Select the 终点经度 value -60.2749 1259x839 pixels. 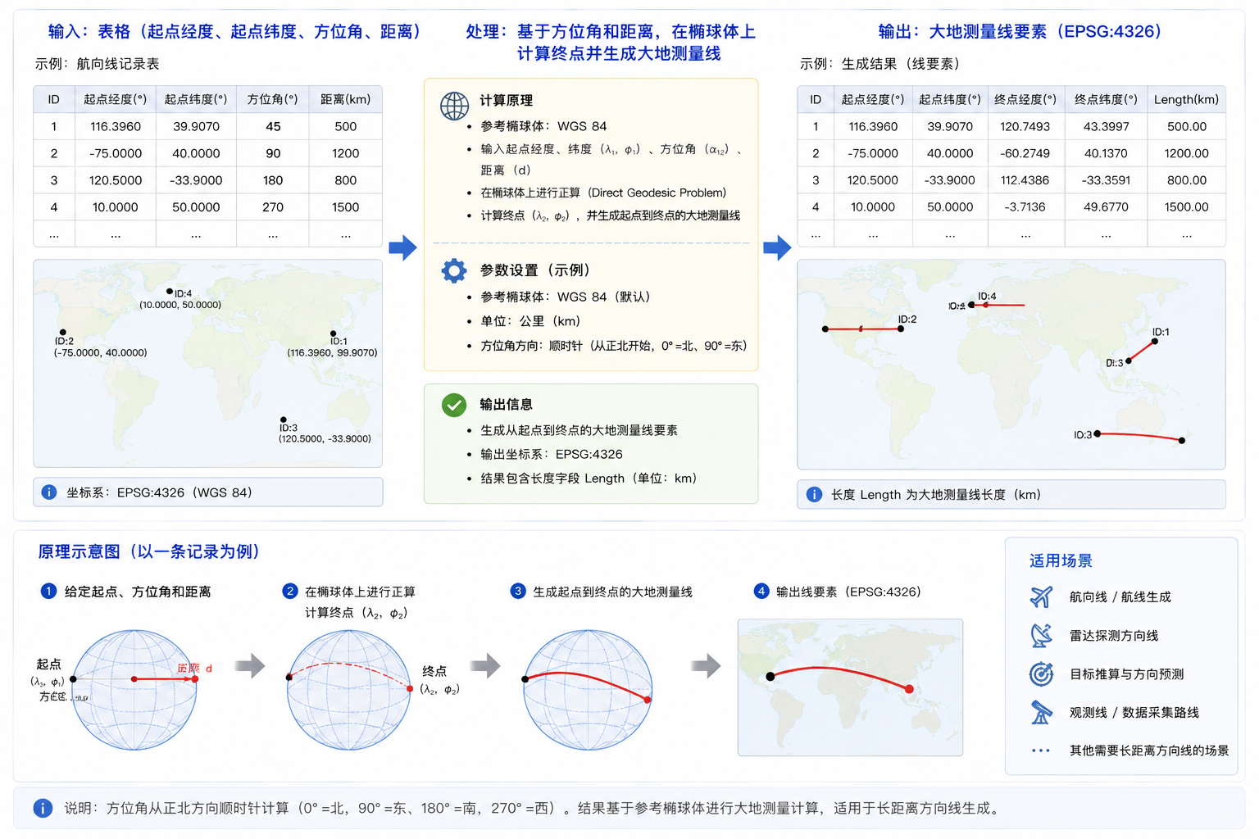(1025, 153)
